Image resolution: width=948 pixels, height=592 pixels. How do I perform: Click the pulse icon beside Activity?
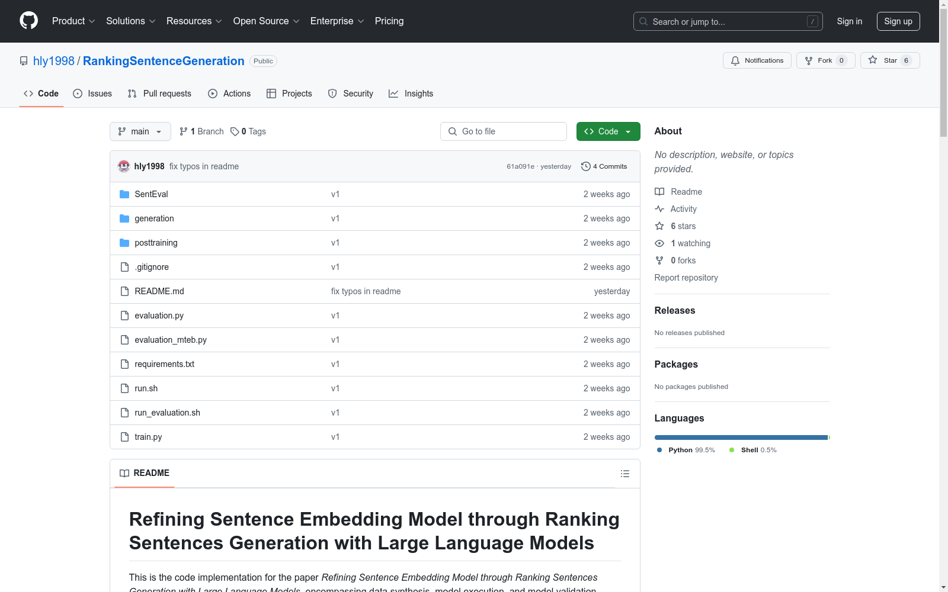(659, 209)
